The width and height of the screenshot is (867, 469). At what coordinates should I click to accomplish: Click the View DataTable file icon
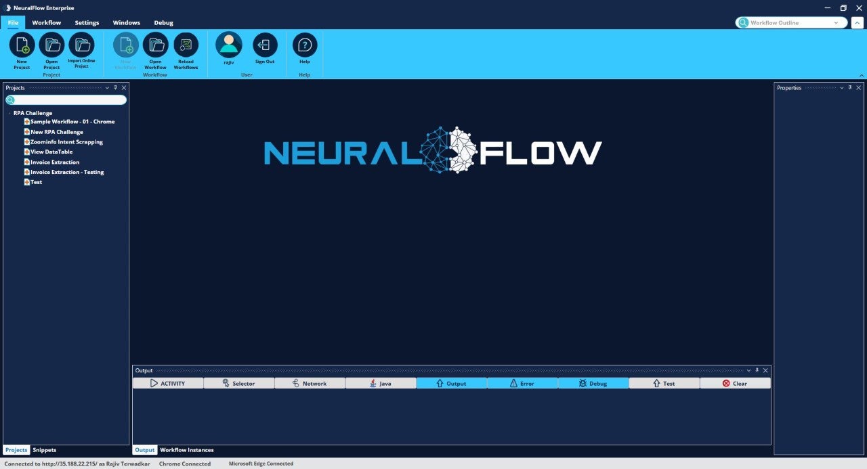coord(26,152)
